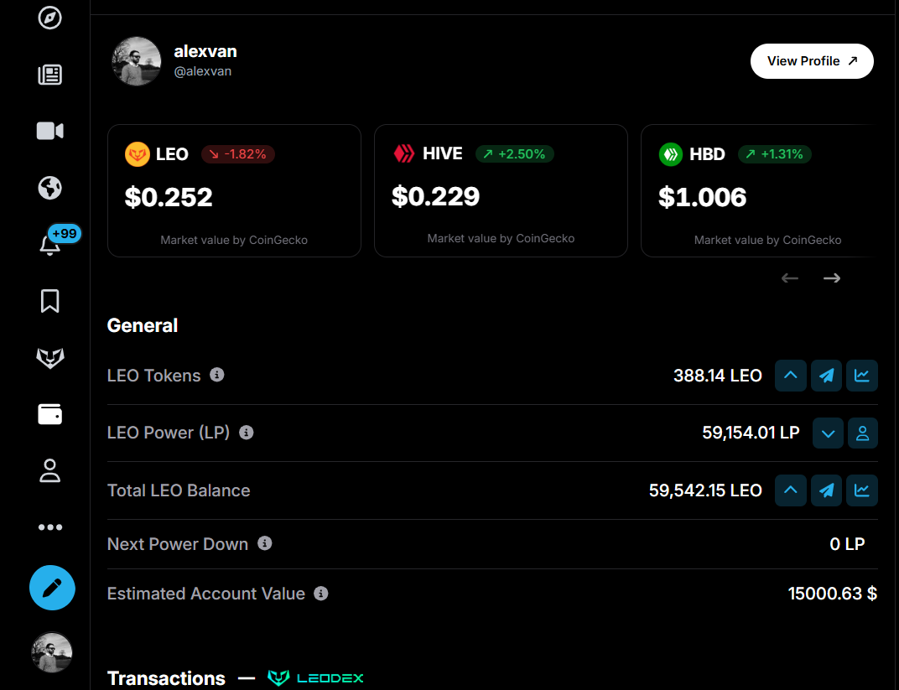Open the newspaper articles icon in sidebar
The height and width of the screenshot is (690, 899).
(49, 75)
